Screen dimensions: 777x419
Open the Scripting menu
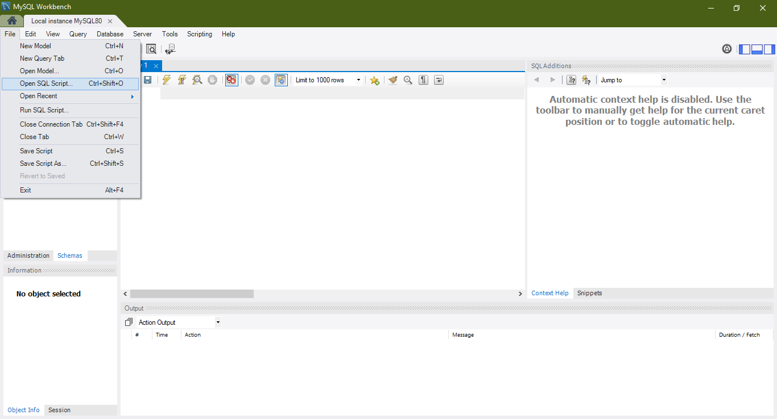(200, 34)
